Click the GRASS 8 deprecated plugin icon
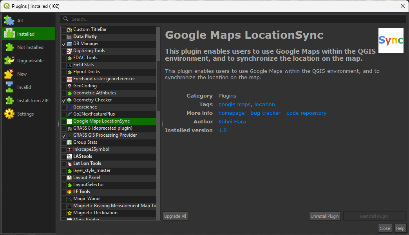Viewport: 409px width, 235px height. (69, 128)
